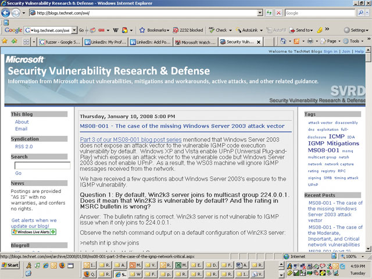
Task: Click the Windows Start button
Action: tap(10, 265)
